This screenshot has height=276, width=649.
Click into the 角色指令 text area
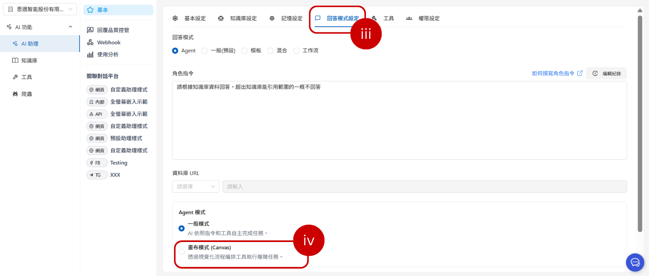coord(399,121)
